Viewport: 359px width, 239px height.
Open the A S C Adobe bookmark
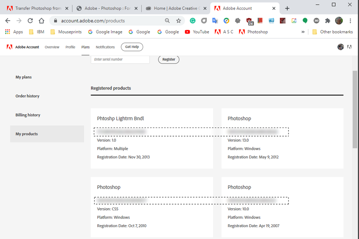click(x=224, y=32)
